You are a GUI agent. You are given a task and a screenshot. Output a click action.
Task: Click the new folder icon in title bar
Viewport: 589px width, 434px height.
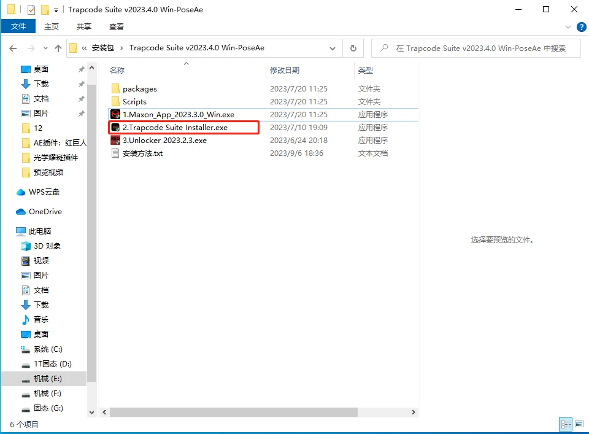pos(45,10)
